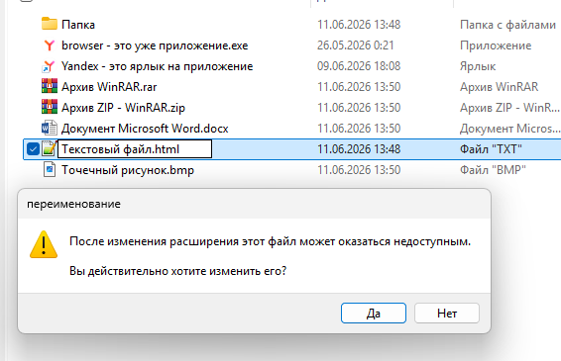Click the date 09.06.2026 18:08
This screenshot has height=361, width=561.
[359, 66]
